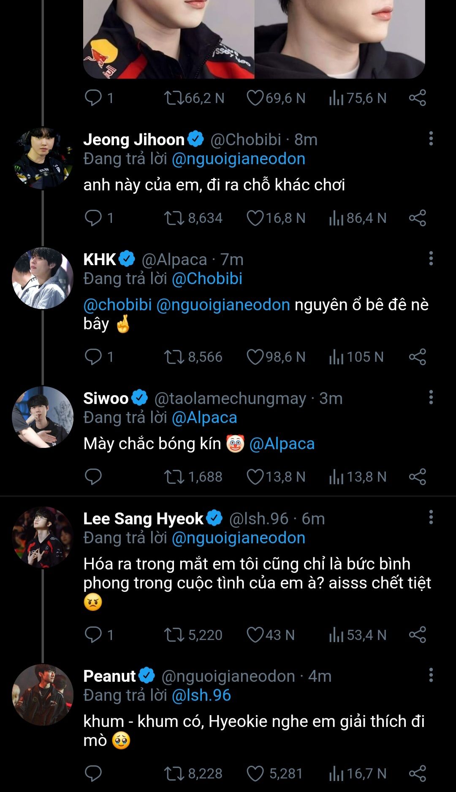
Task: View Siwoo's profile avatar
Action: 42,417
